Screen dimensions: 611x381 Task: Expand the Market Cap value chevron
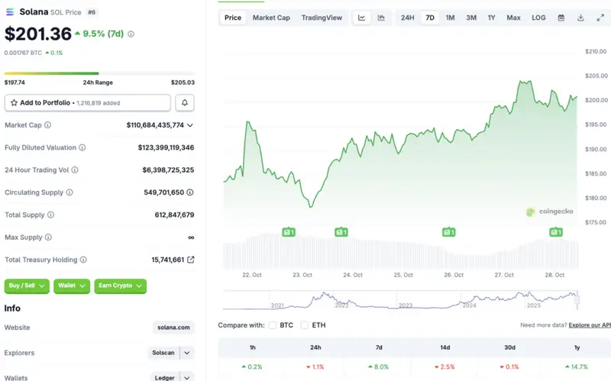[190, 124]
